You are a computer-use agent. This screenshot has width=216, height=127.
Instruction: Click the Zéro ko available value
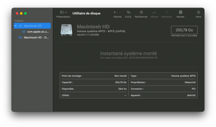point(122,89)
